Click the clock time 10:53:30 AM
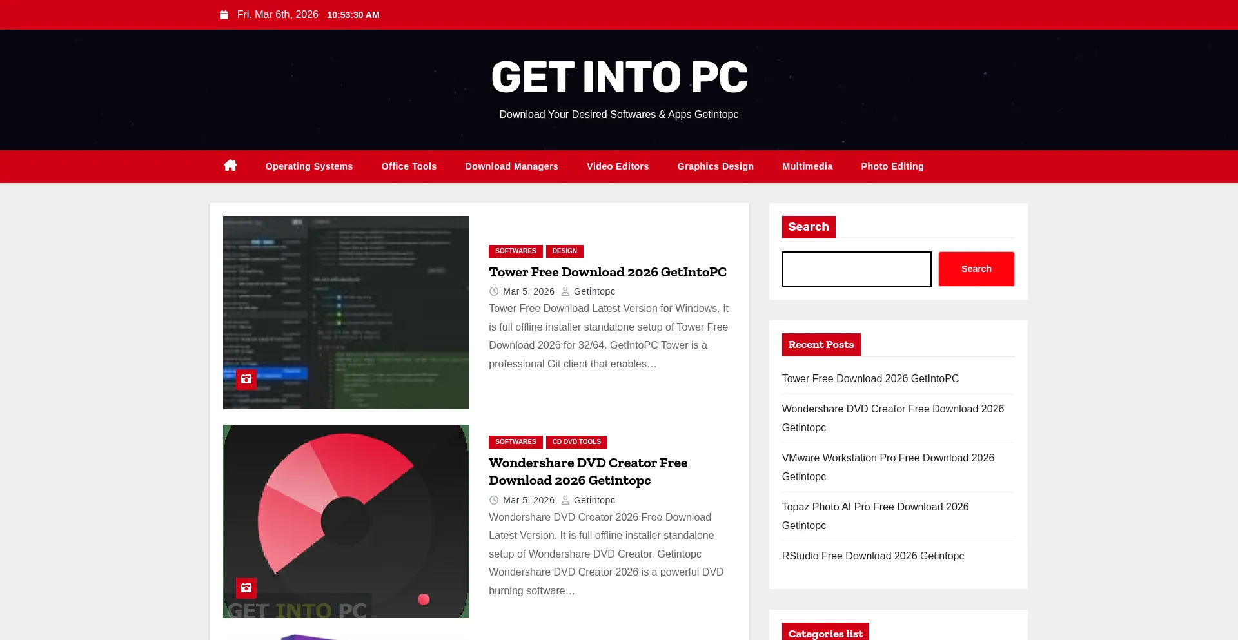 point(353,15)
